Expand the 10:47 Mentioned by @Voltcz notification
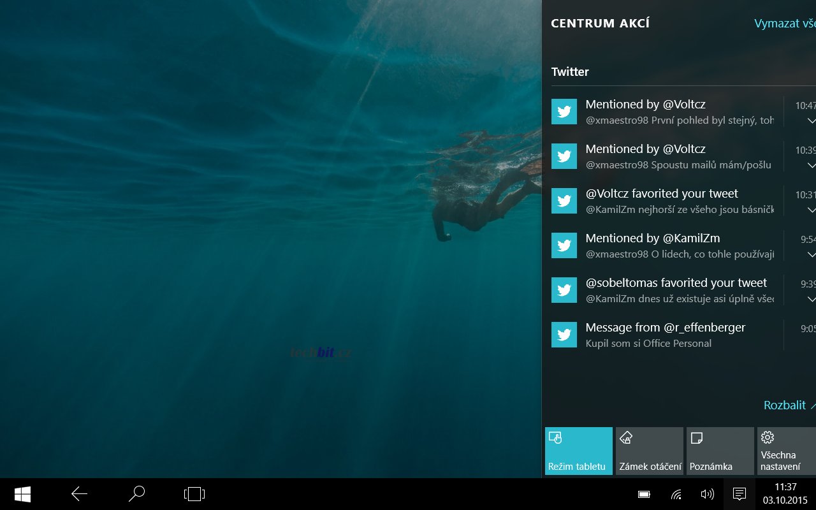This screenshot has height=510, width=816. [811, 120]
